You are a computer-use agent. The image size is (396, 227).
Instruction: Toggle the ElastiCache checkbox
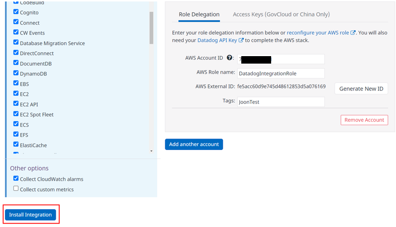click(x=16, y=144)
